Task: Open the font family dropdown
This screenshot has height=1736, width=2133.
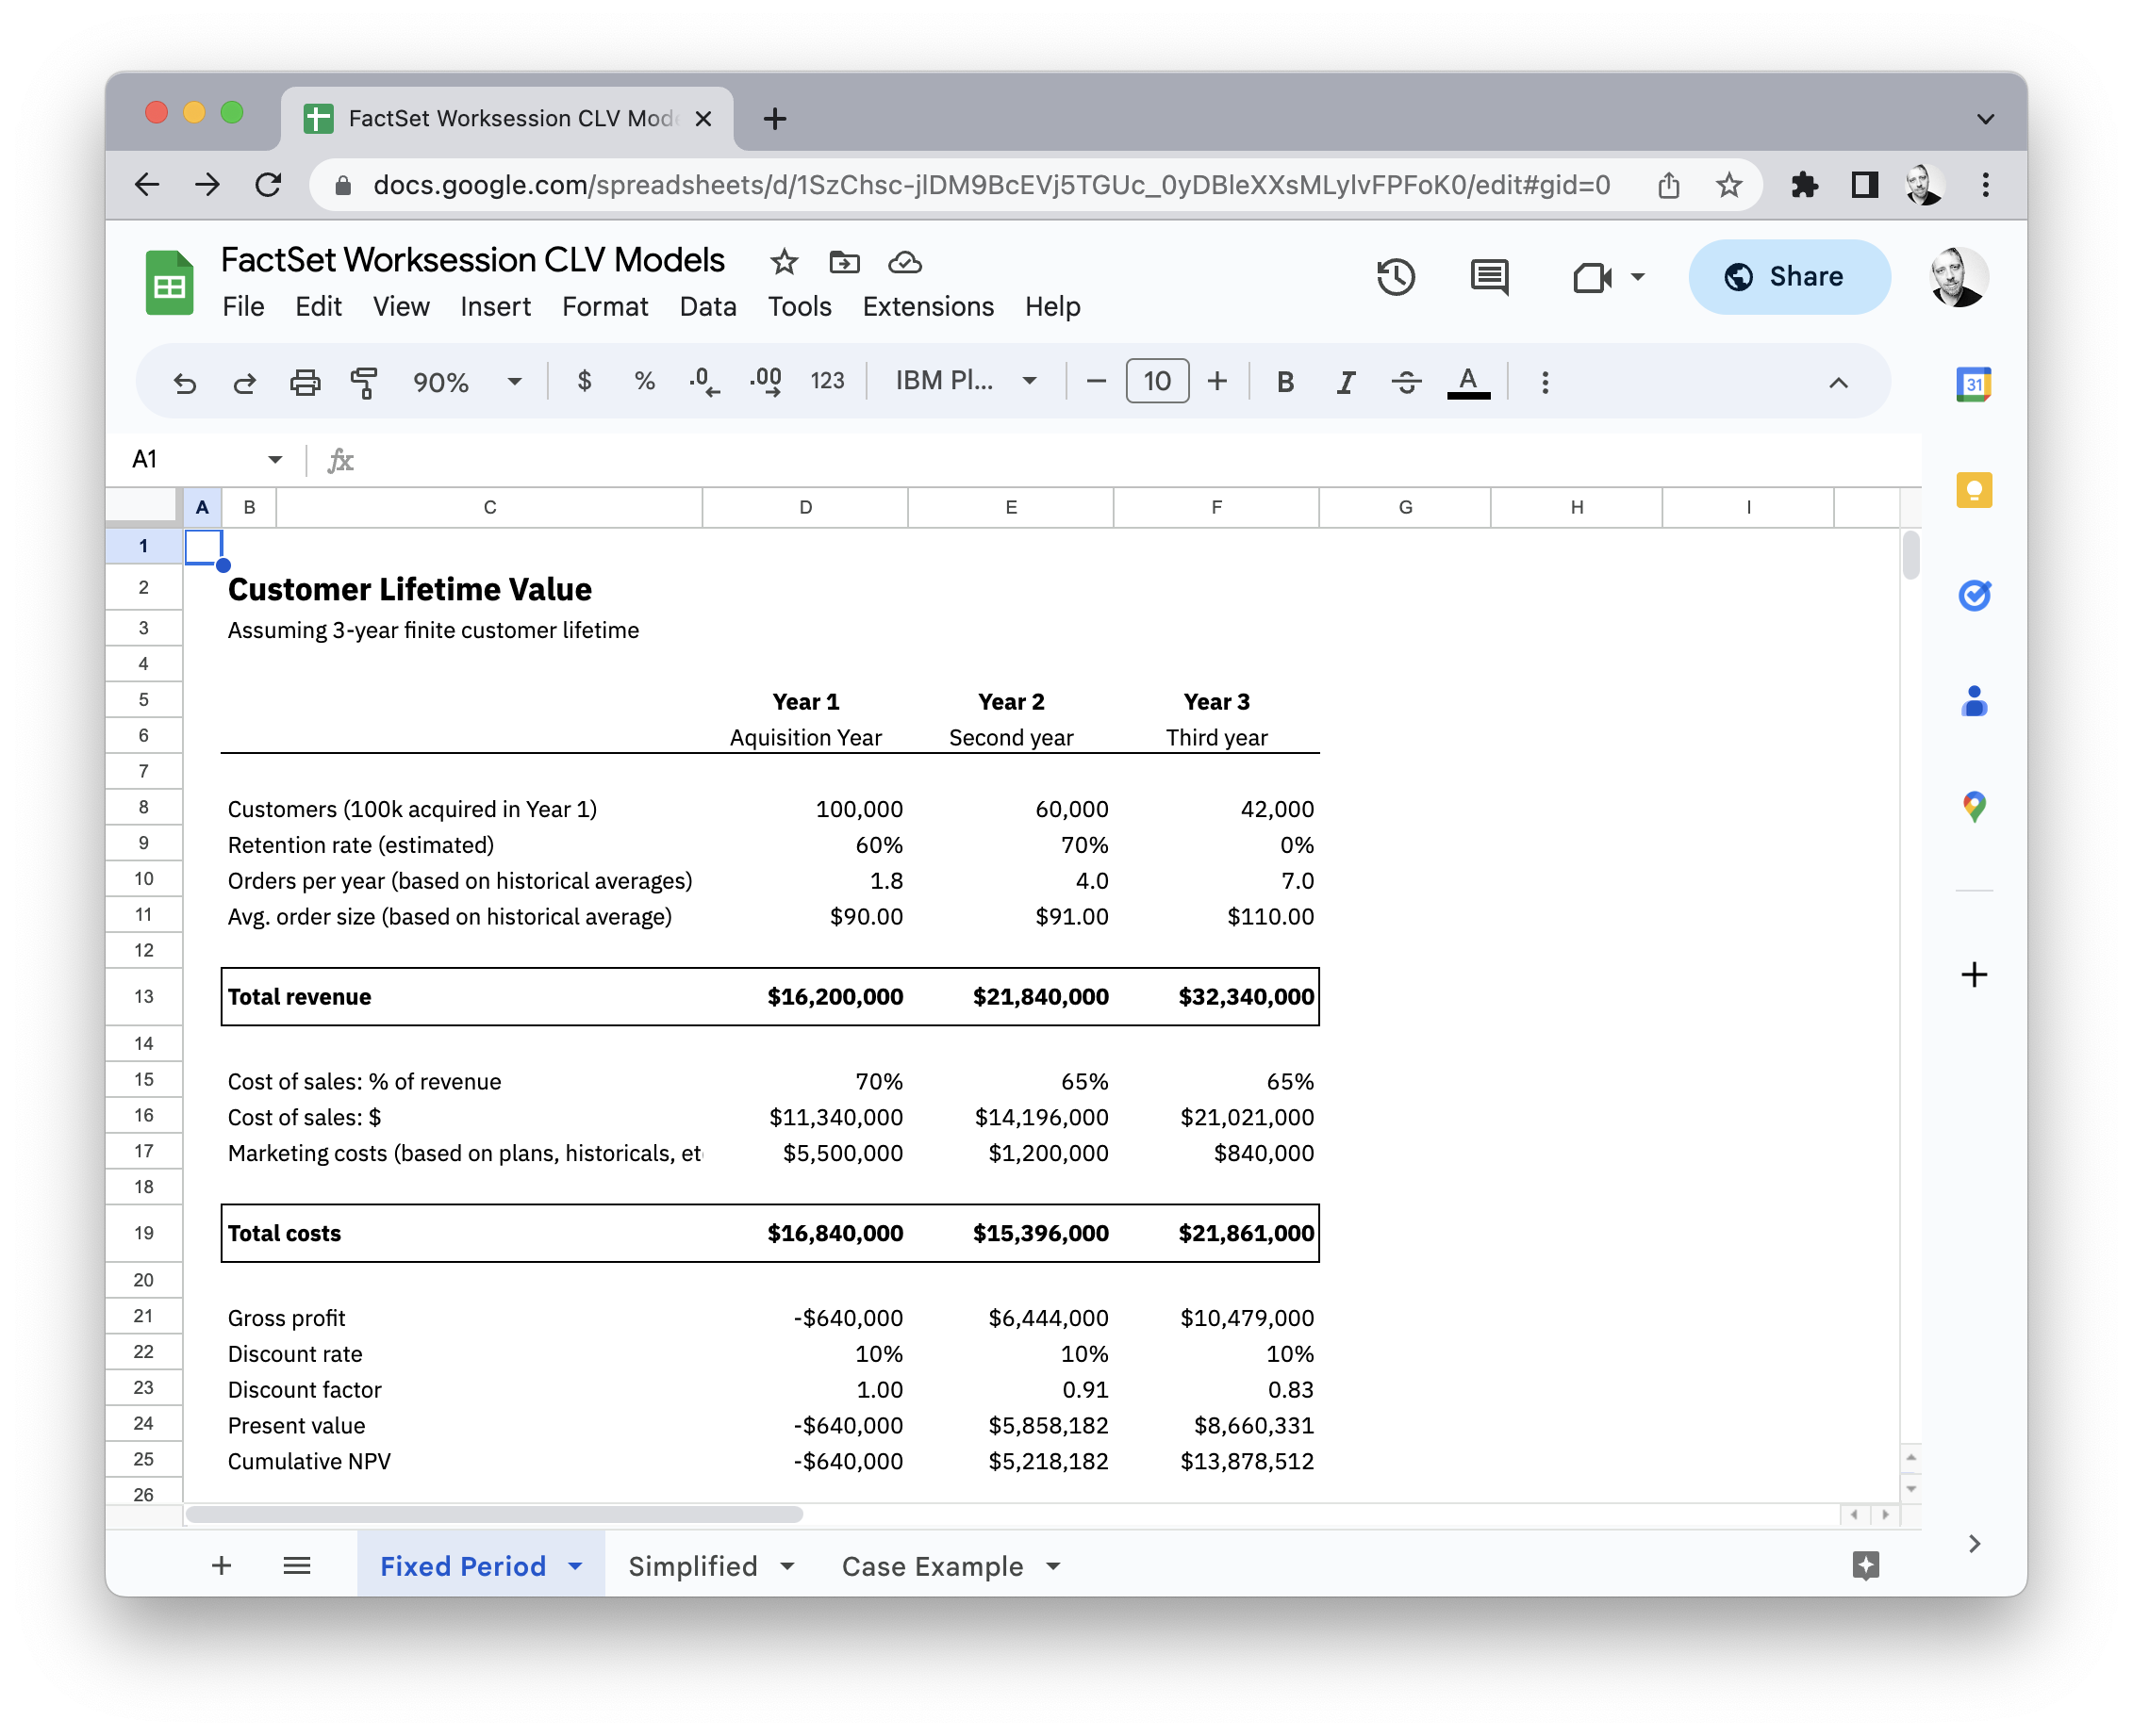Action: pyautogui.click(x=966, y=381)
